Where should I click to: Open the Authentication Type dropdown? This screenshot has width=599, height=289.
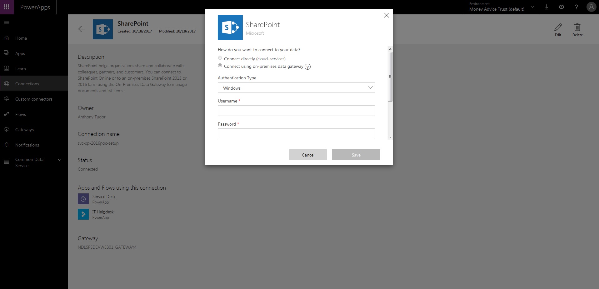[296, 87]
